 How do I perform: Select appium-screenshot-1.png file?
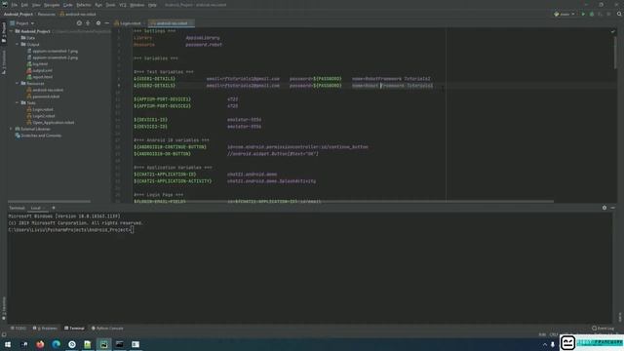coord(52,51)
